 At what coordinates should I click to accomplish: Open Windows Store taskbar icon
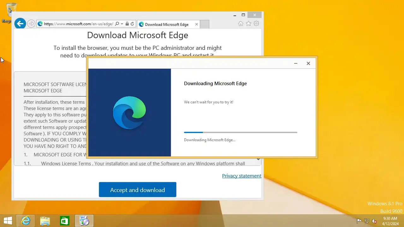65,221
